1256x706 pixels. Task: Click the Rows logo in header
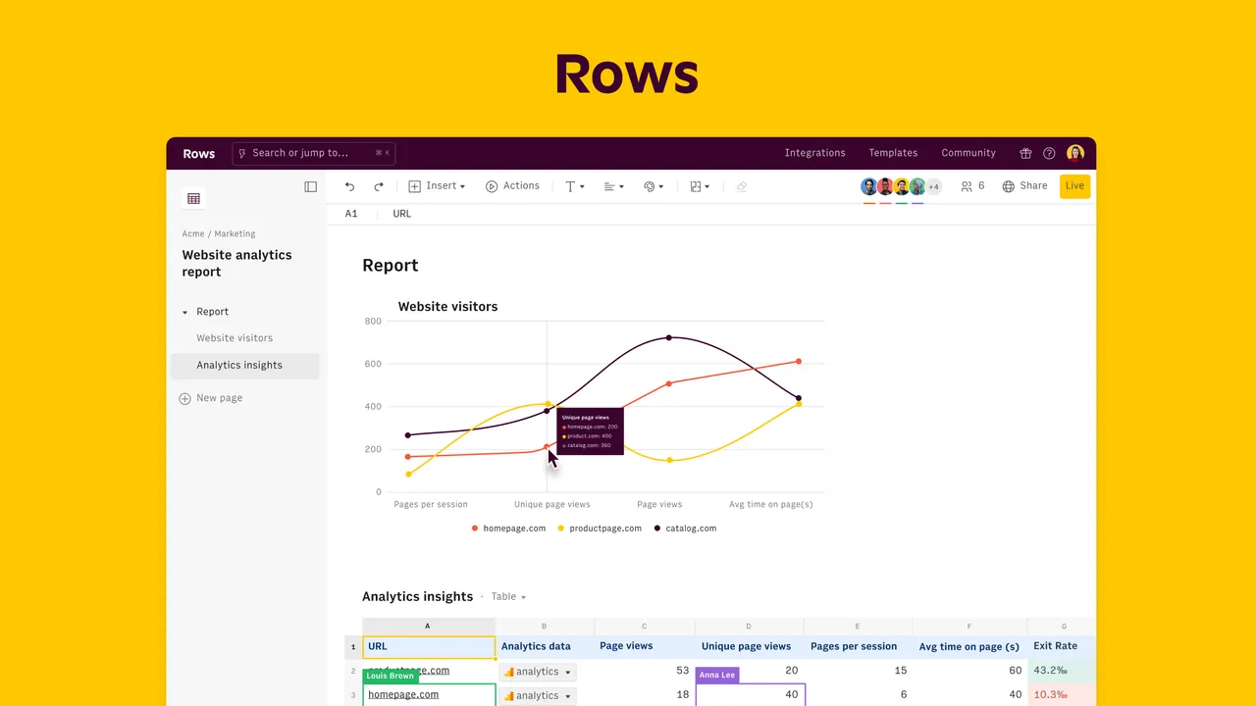coord(198,154)
